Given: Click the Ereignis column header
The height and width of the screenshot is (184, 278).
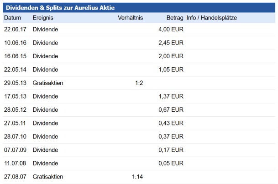Looking at the screenshot, I should click(x=43, y=18).
